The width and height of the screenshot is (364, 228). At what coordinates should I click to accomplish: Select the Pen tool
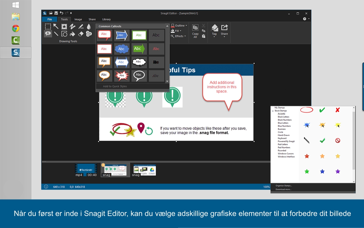[x=73, y=26]
